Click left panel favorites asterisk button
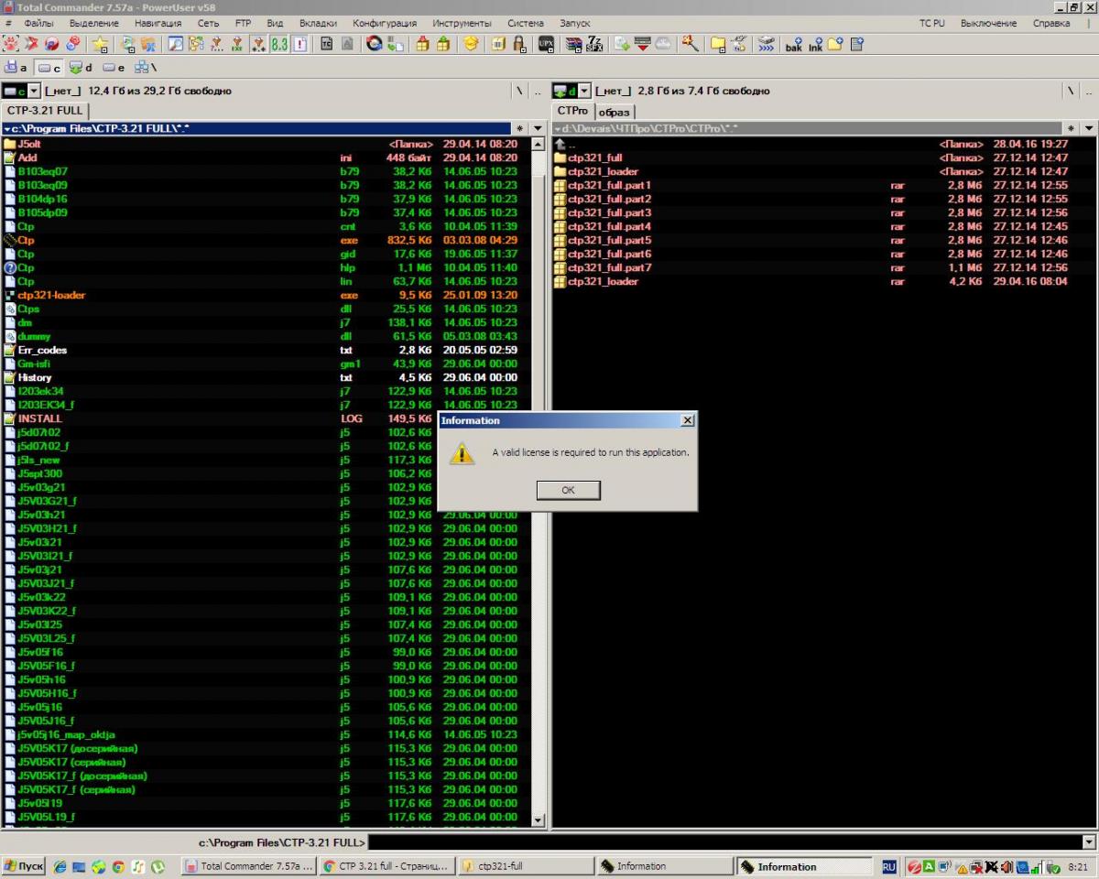This screenshot has width=1099, height=879. (x=521, y=129)
